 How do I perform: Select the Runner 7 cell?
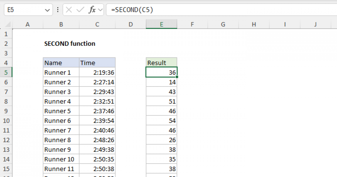[x=61, y=130]
